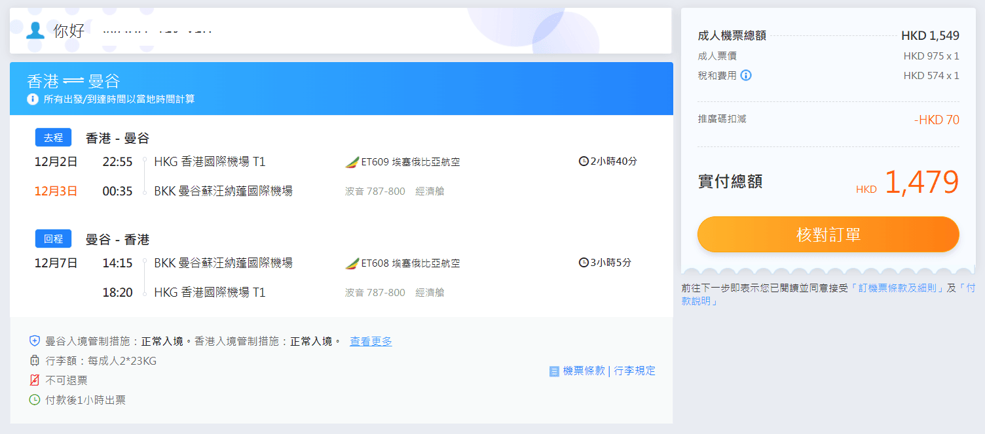This screenshot has height=434, width=985.
Task: Click the clock icon beside 3小時5分
Action: click(x=584, y=263)
